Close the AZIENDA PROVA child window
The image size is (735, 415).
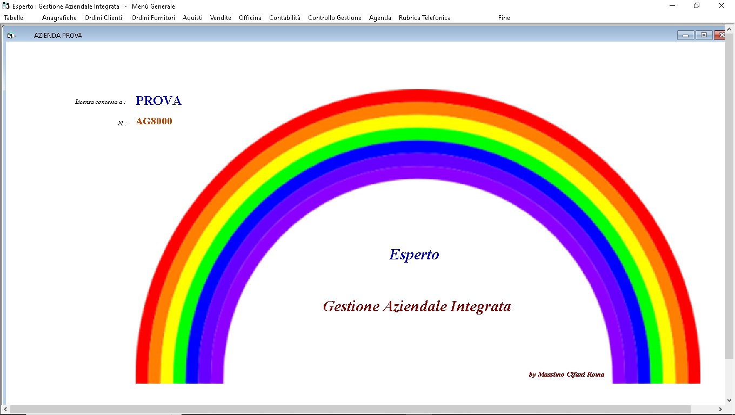pos(719,35)
